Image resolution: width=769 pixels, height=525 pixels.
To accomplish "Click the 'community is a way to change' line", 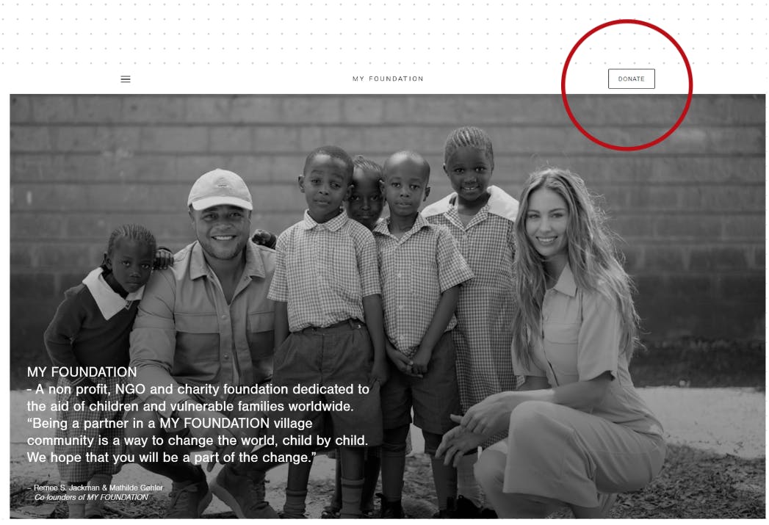I will [198, 441].
